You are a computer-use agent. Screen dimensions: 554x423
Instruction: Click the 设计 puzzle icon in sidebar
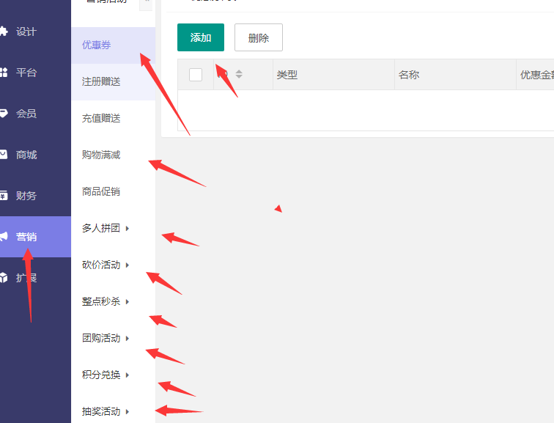pos(4,32)
